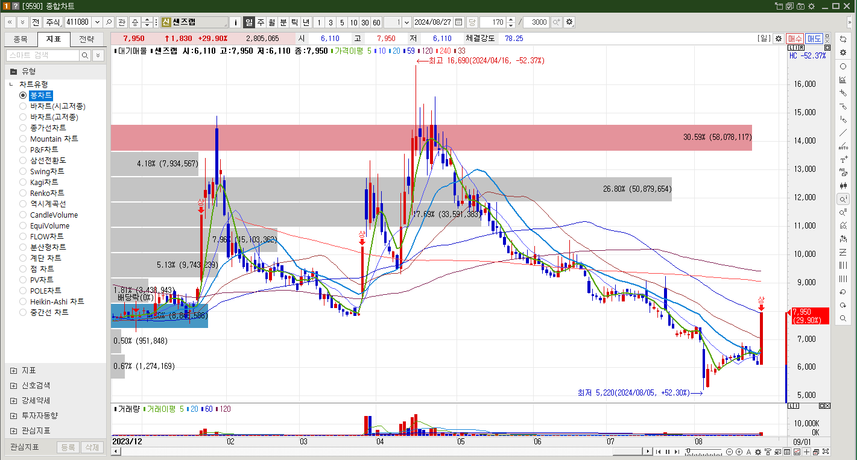Click the undo rotate icon in right toolbar
Image resolution: width=857 pixels, height=460 pixels.
[x=843, y=292]
